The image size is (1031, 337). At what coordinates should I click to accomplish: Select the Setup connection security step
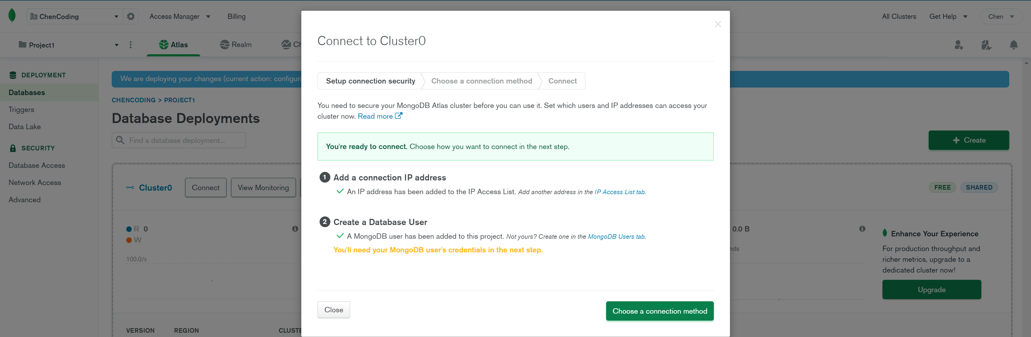pyautogui.click(x=370, y=81)
